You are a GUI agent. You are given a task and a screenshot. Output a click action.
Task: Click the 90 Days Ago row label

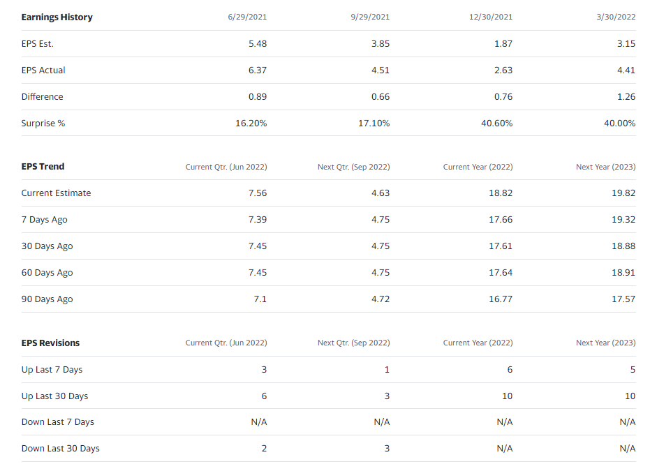[x=47, y=299]
